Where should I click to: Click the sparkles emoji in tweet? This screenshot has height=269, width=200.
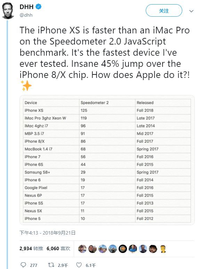(26, 86)
